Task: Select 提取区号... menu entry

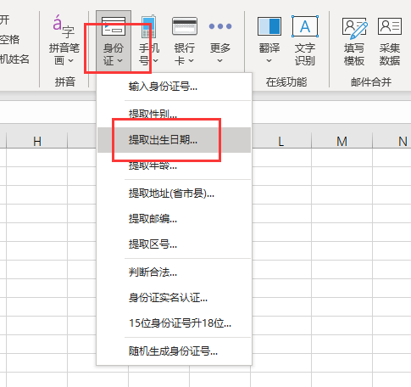Action: tap(174, 244)
